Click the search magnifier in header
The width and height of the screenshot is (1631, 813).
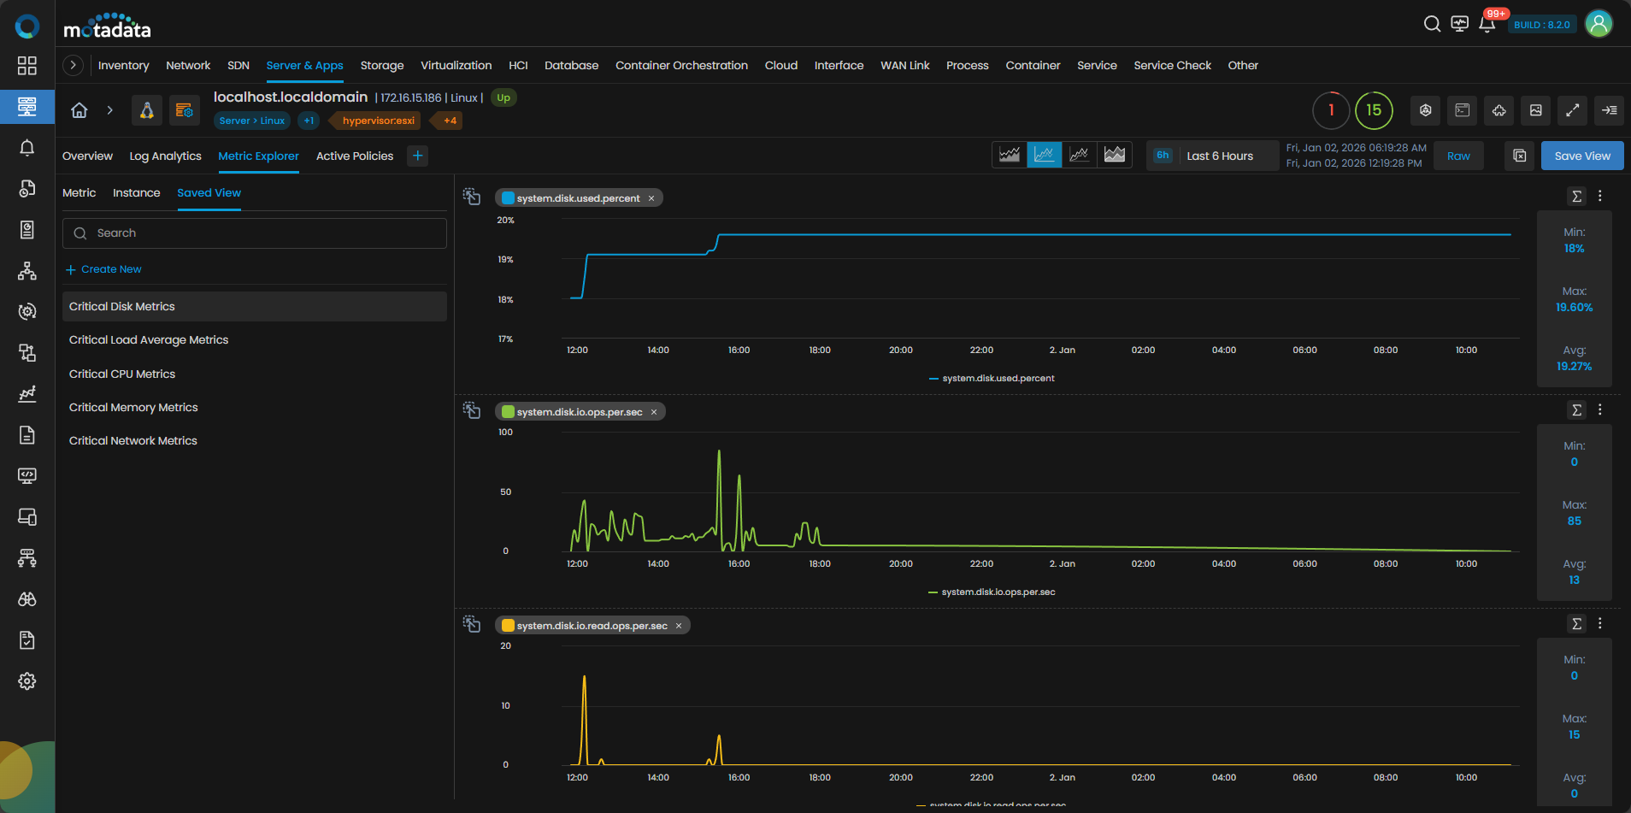(1432, 24)
